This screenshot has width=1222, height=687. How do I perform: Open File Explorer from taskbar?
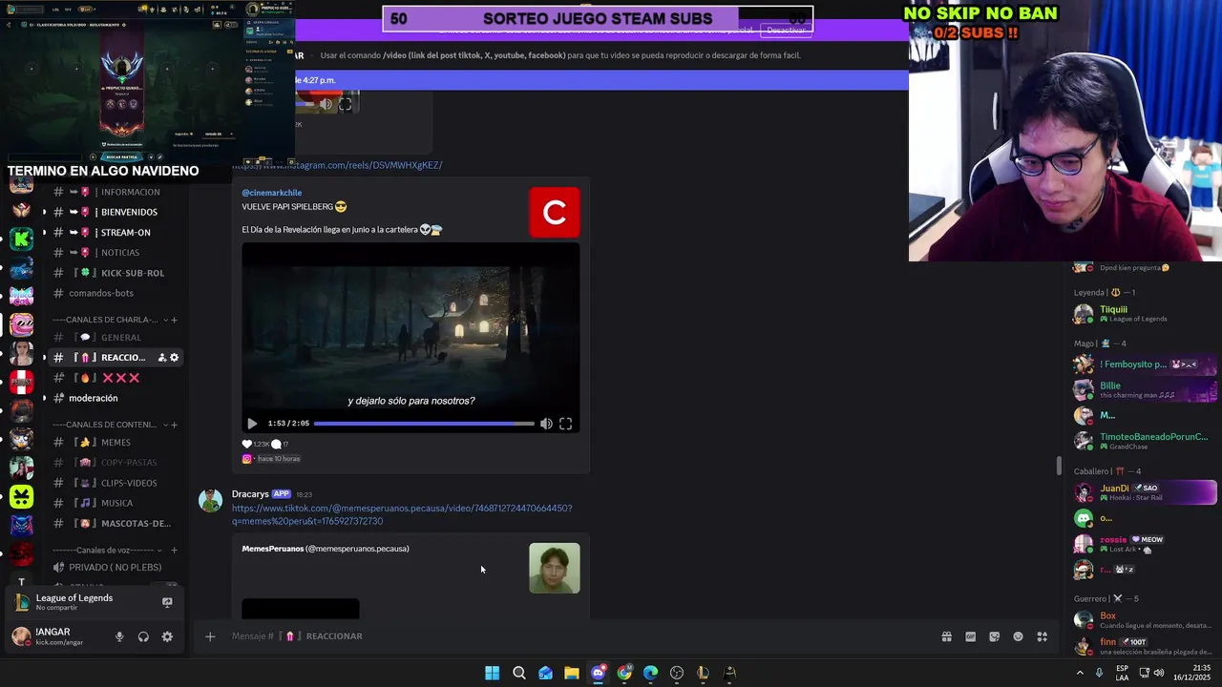click(571, 673)
